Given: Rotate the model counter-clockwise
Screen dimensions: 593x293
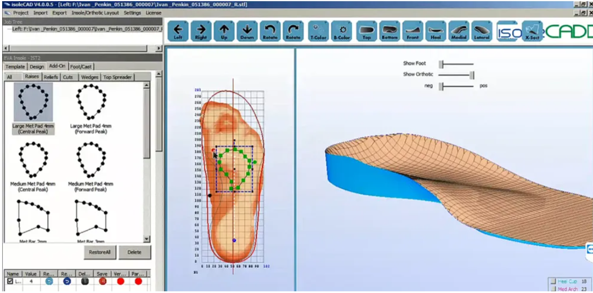Looking at the screenshot, I should coord(270,31).
